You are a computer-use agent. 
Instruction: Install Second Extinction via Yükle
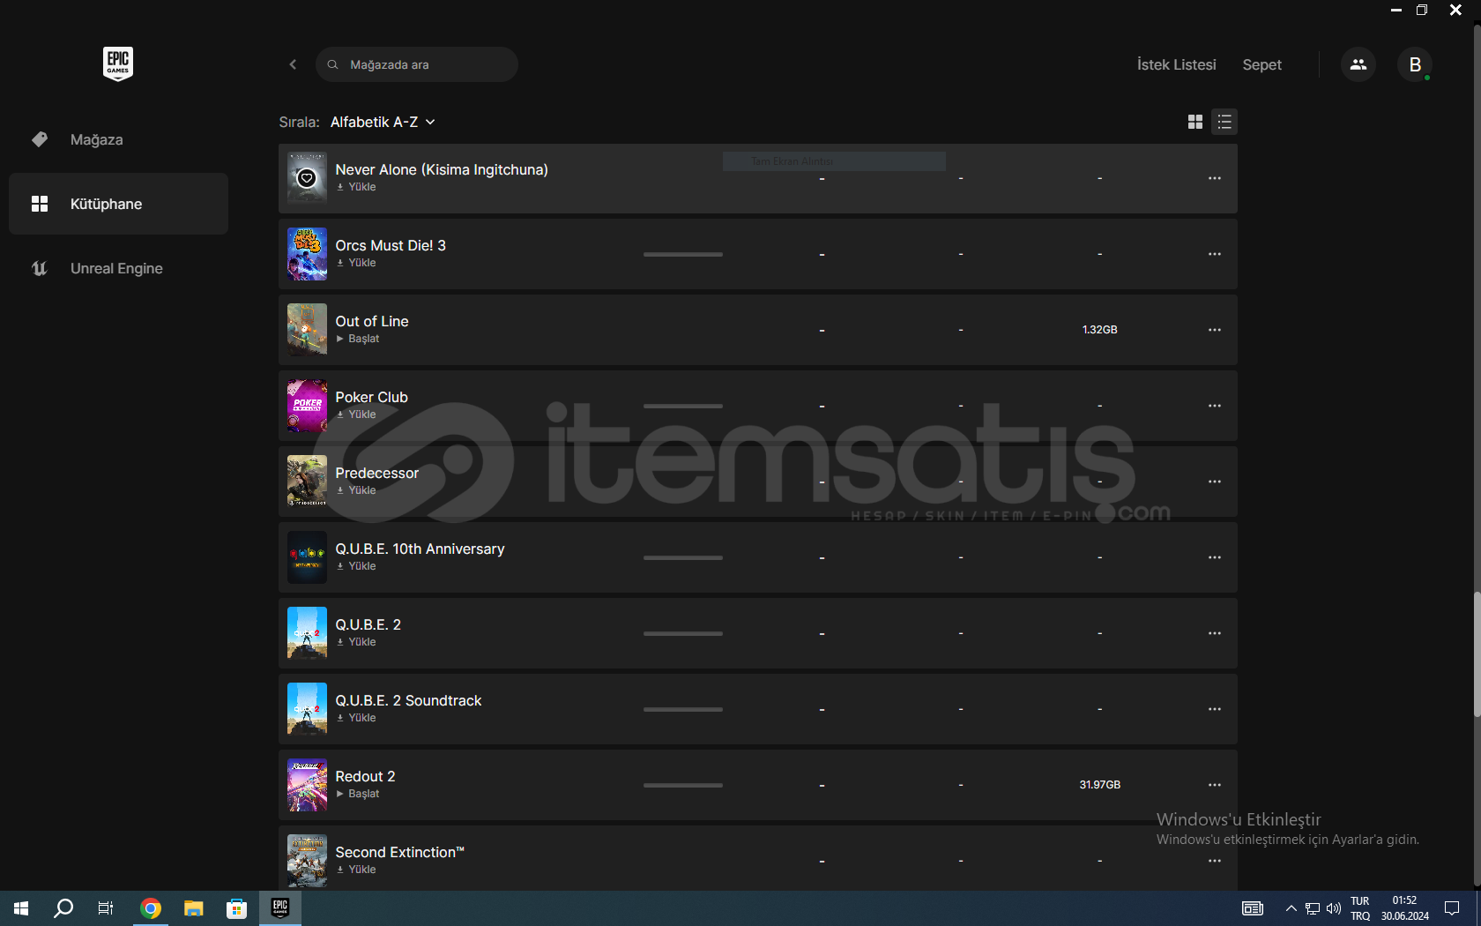coord(356,870)
